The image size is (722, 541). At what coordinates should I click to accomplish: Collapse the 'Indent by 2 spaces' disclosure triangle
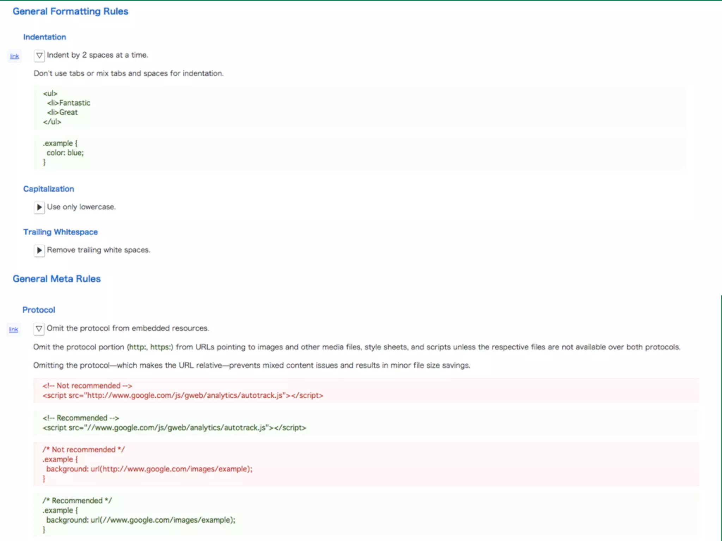point(39,56)
